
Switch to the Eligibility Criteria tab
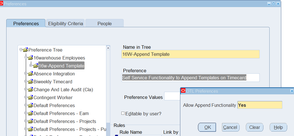pyautogui.click(x=65, y=24)
